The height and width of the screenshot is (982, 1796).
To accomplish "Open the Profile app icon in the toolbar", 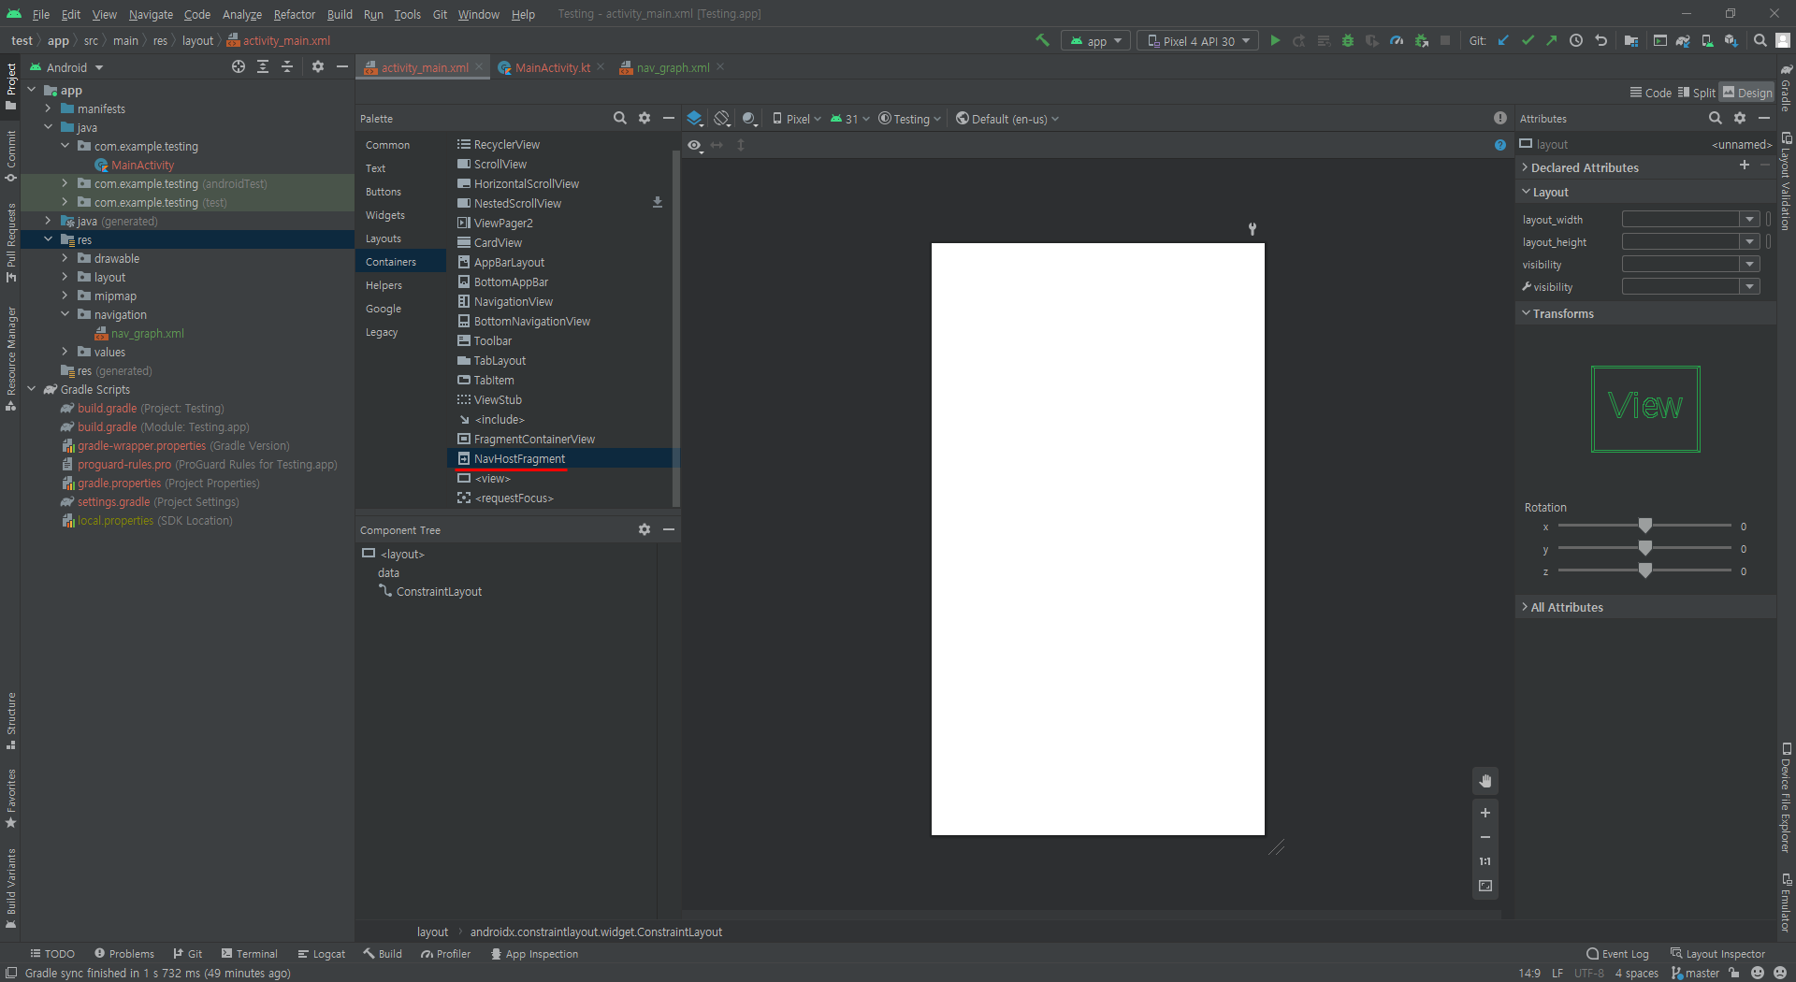I will coord(1397,40).
